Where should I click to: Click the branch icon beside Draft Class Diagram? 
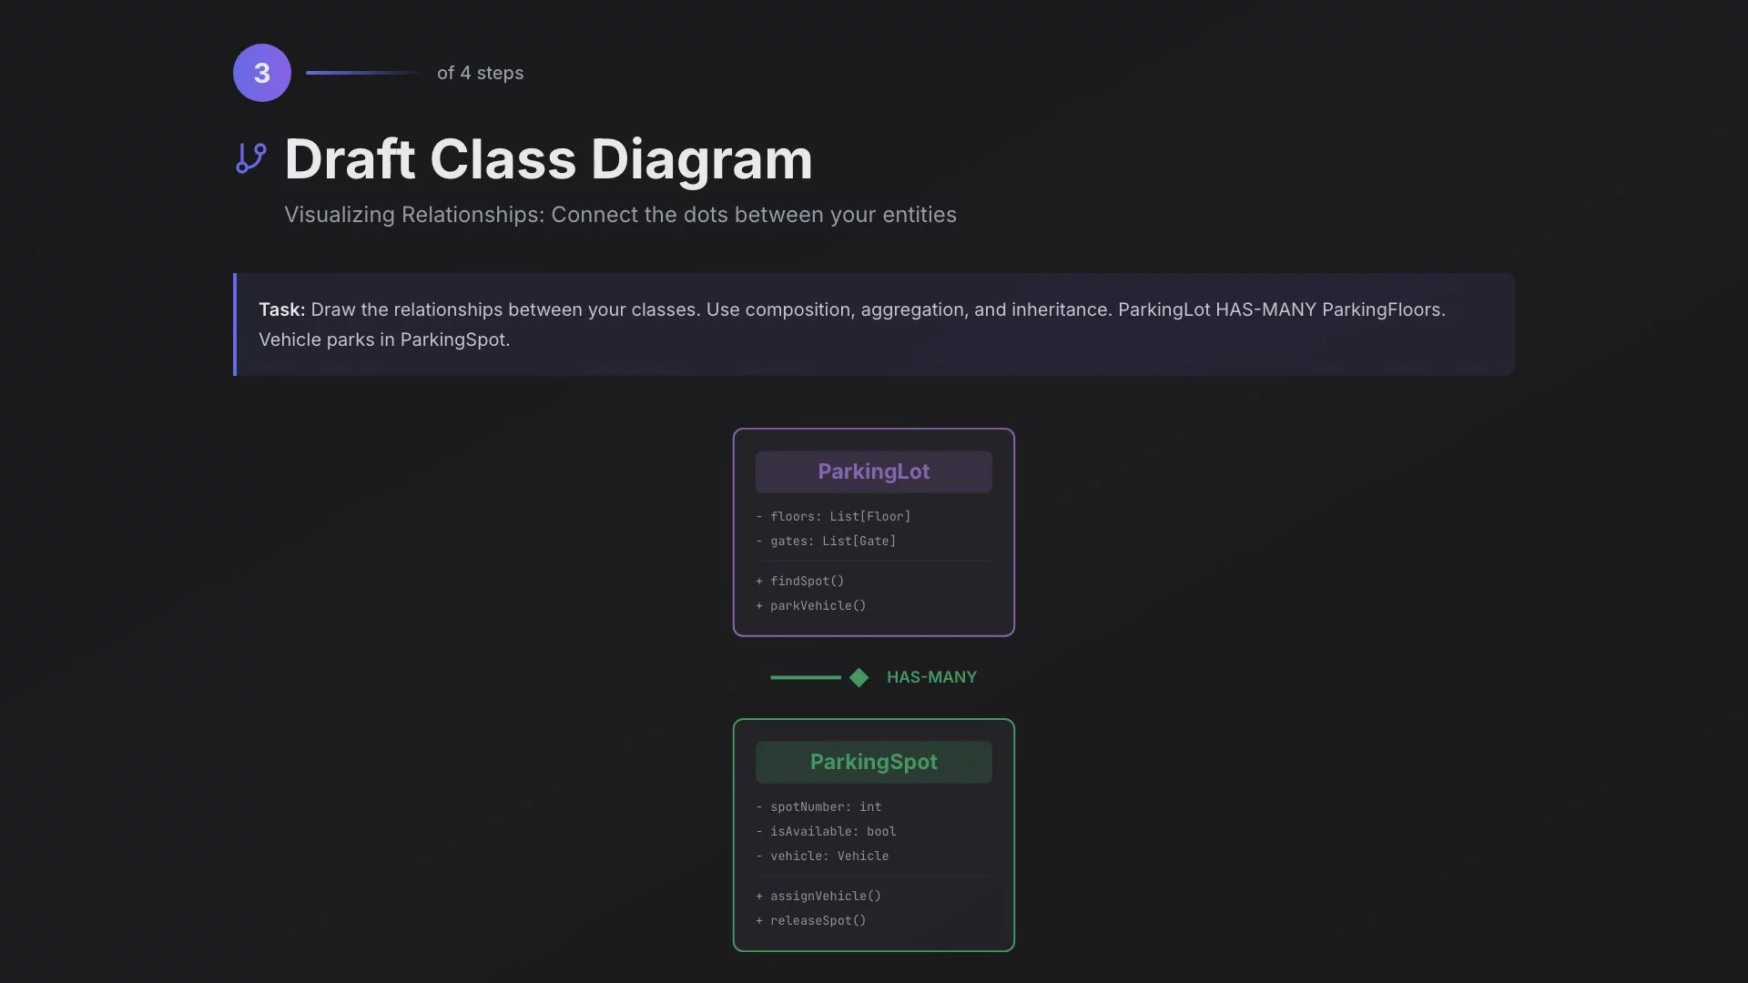(x=251, y=158)
